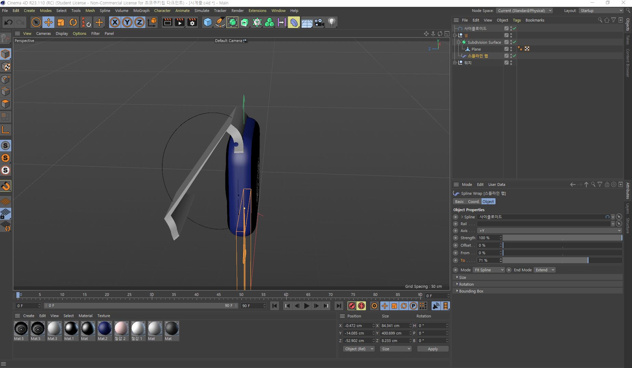Screen dimensions: 632x368
Task: Switch to Edges mode
Action: tap(5, 92)
